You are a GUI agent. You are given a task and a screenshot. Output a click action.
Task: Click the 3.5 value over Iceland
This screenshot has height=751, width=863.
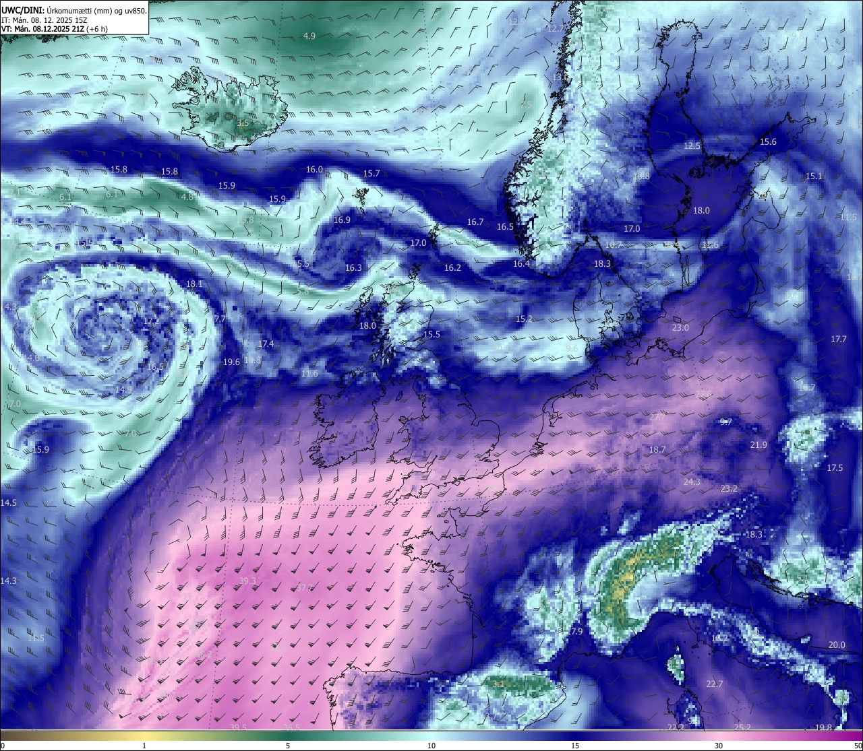[243, 123]
